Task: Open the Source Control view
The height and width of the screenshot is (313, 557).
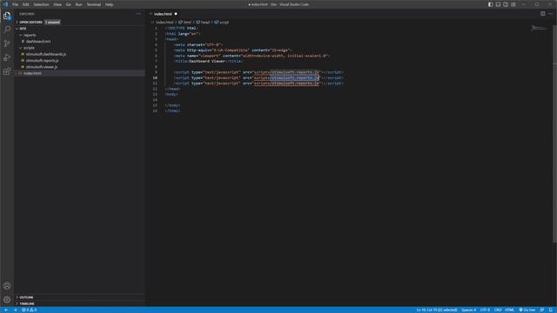Action: (7, 43)
